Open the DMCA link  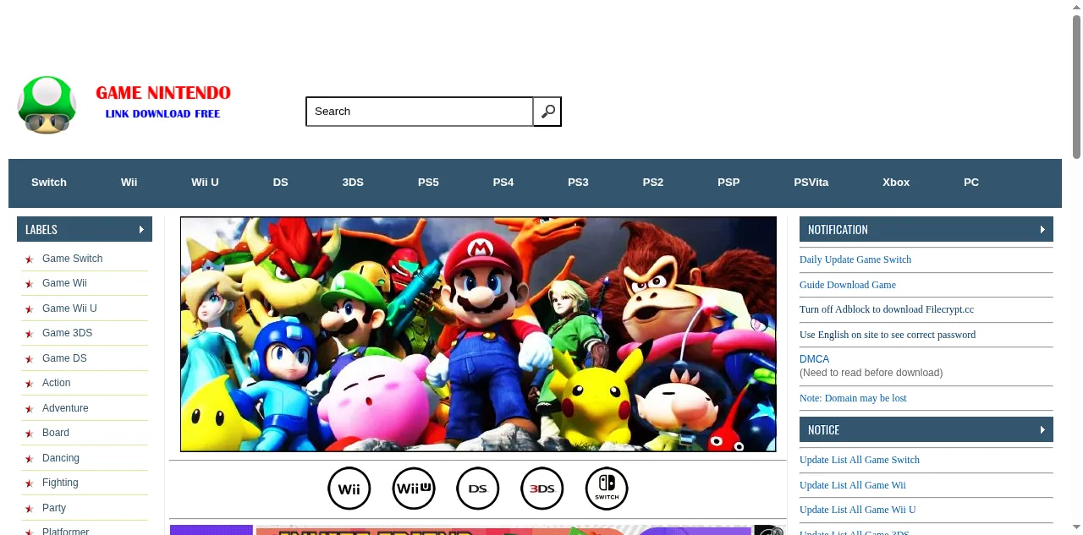click(x=814, y=359)
